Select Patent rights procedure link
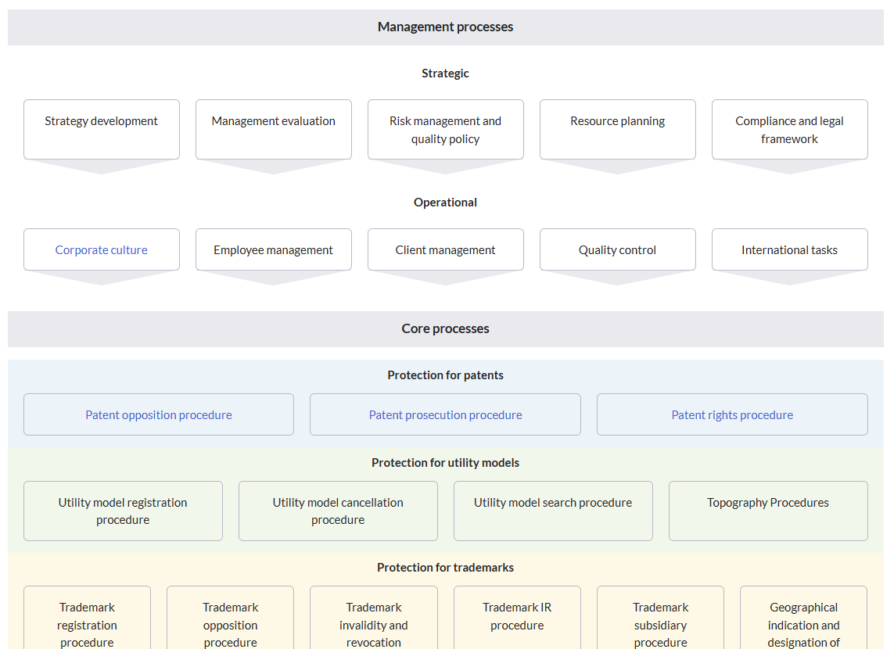Viewport: 894px width, 649px height. coord(732,415)
